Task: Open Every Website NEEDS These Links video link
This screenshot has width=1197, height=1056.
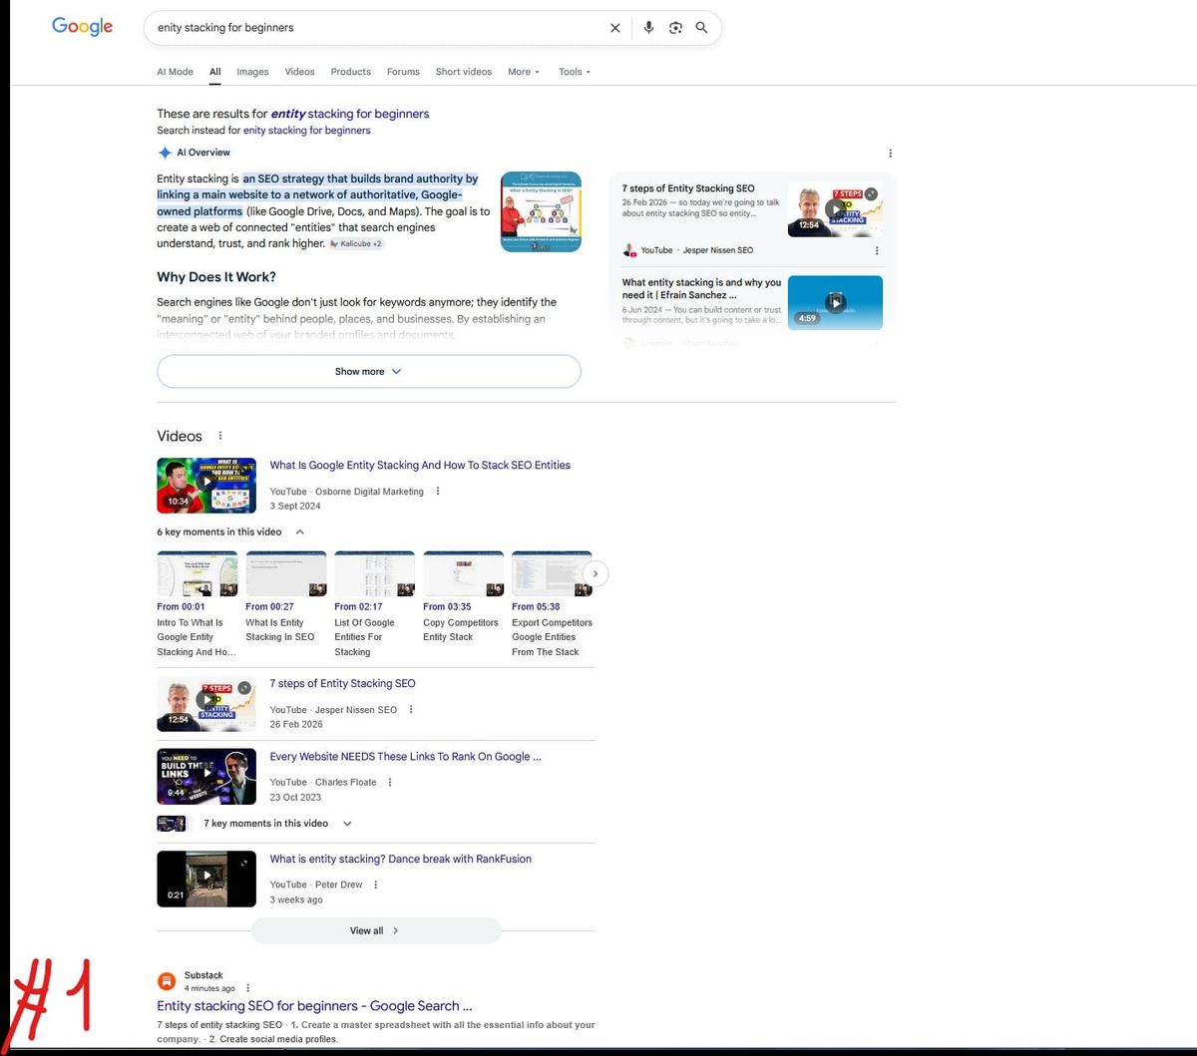Action: [x=405, y=757]
